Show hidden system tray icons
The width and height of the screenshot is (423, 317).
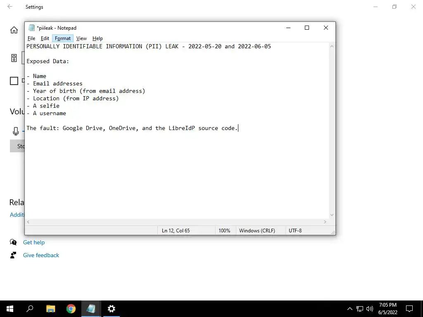349,309
